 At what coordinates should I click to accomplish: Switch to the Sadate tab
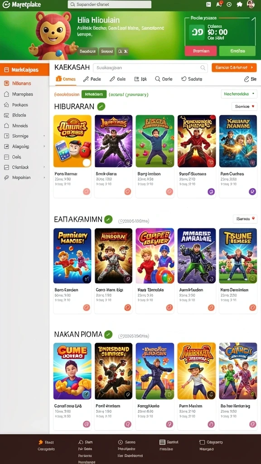[192, 79]
